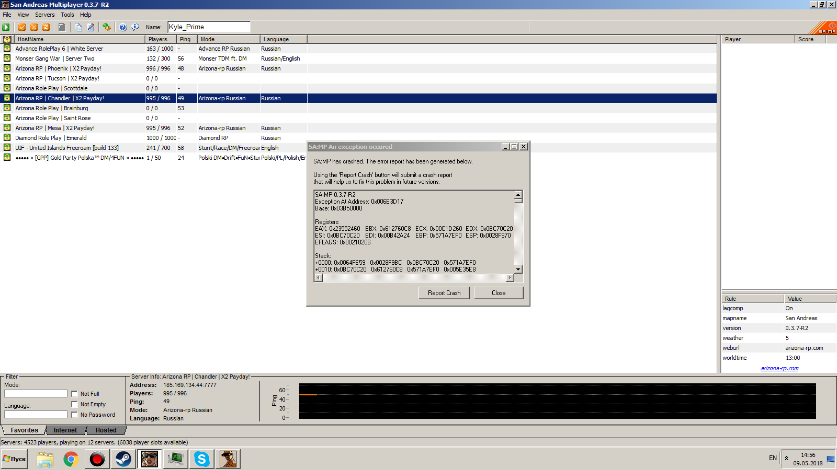
Task: Switch to the Internet tab
Action: click(x=65, y=430)
